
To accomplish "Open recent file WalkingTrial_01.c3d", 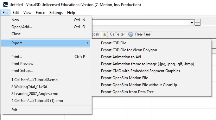I will (46, 87).
